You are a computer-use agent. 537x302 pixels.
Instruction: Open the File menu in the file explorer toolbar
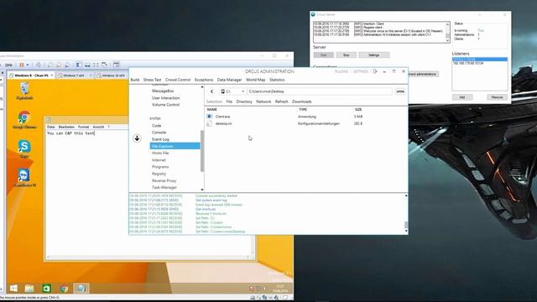click(229, 102)
